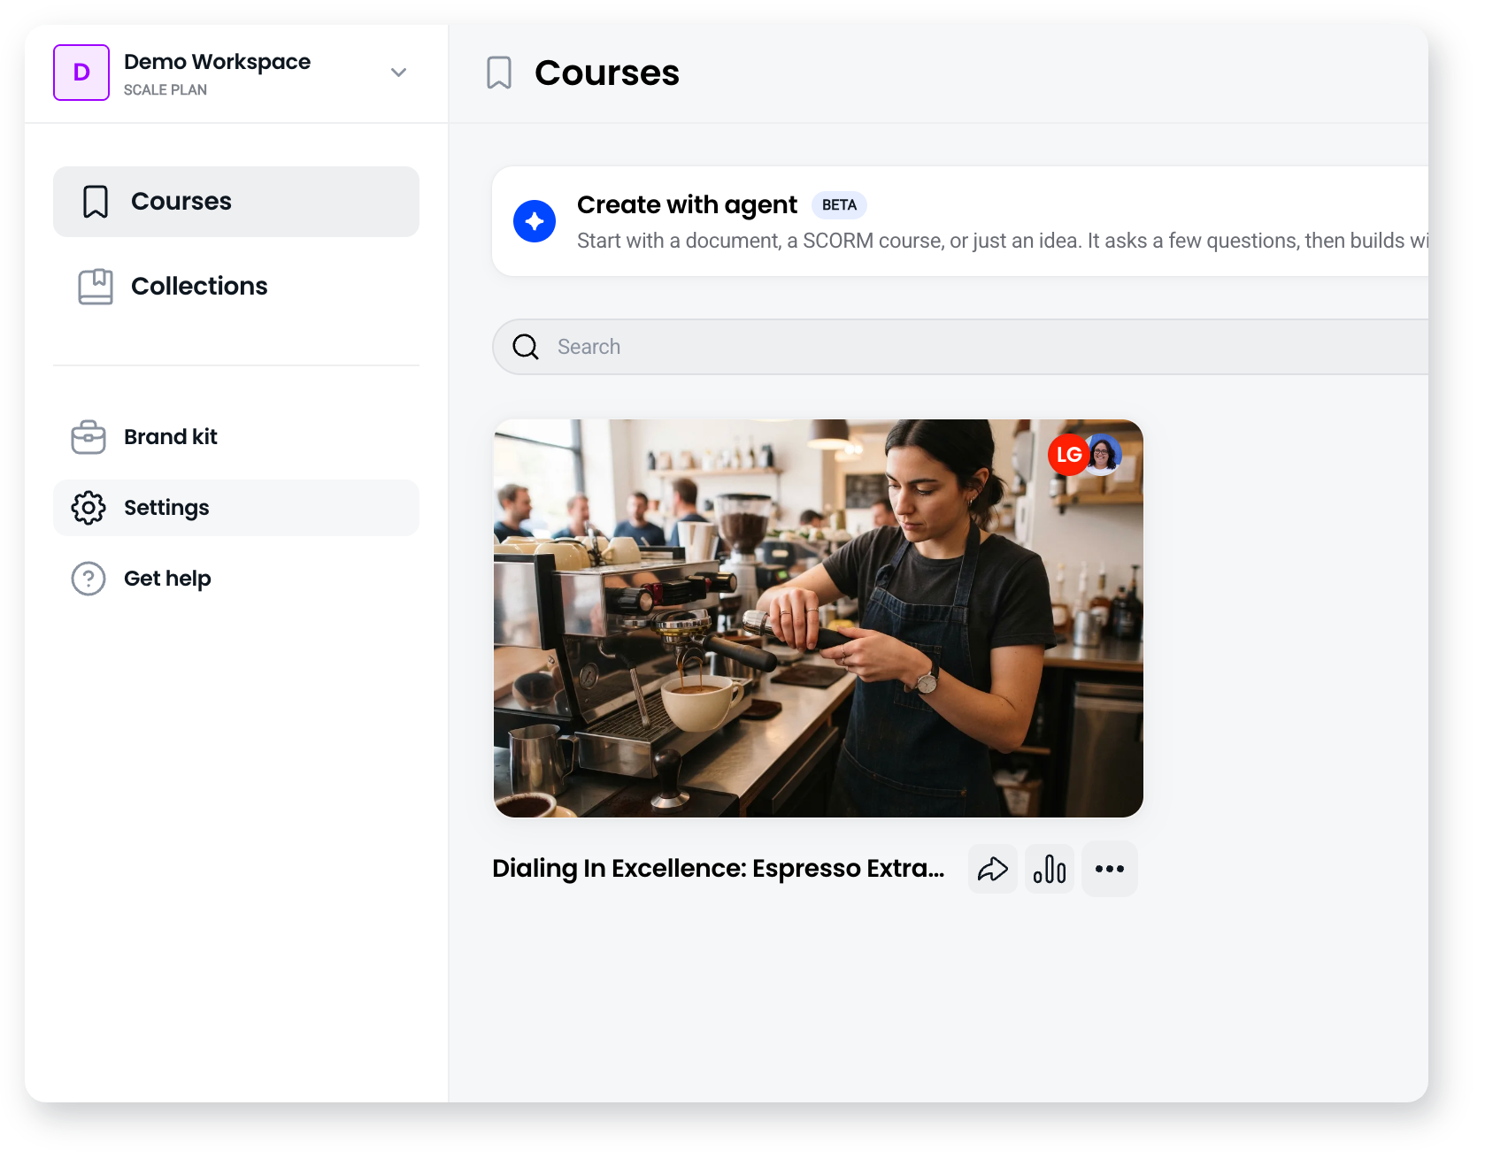Open the Dialing In Excellence course title
The height and width of the screenshot is (1159, 1485).
[x=719, y=869]
